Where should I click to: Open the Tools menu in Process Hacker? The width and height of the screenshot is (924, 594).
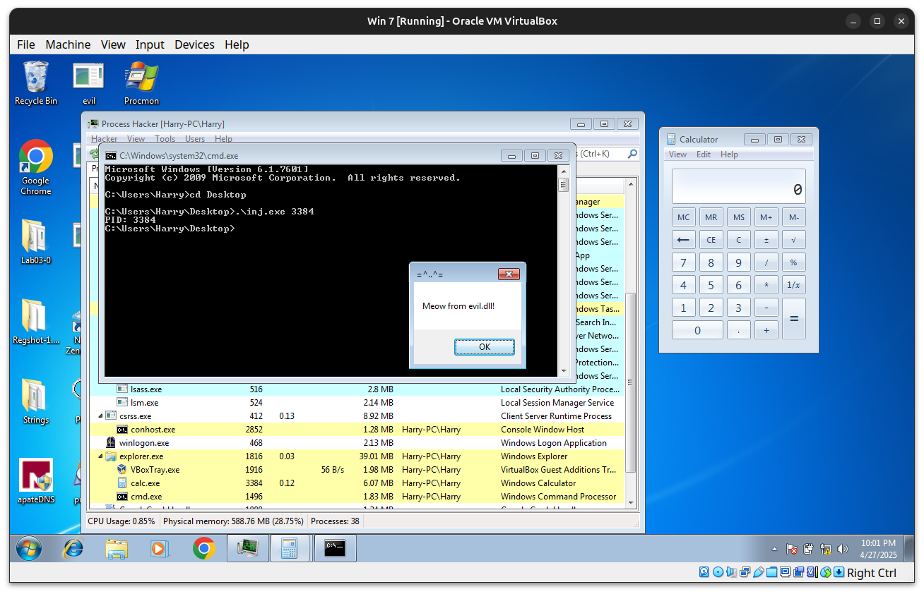165,139
